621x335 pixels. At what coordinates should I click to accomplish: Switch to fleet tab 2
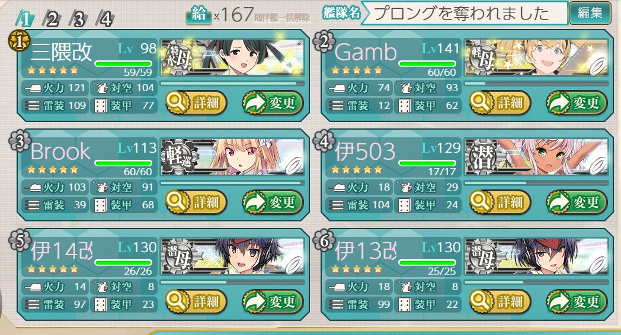(52, 19)
